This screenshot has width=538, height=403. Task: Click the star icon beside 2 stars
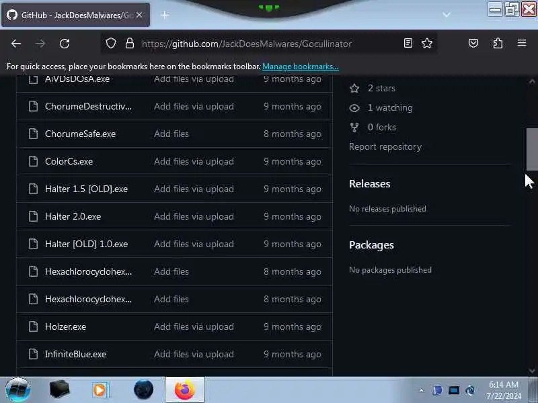pyautogui.click(x=354, y=89)
